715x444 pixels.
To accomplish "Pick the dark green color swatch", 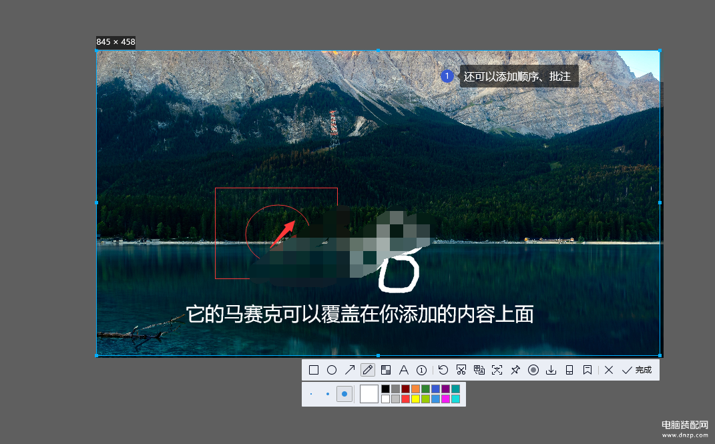I will 425,389.
